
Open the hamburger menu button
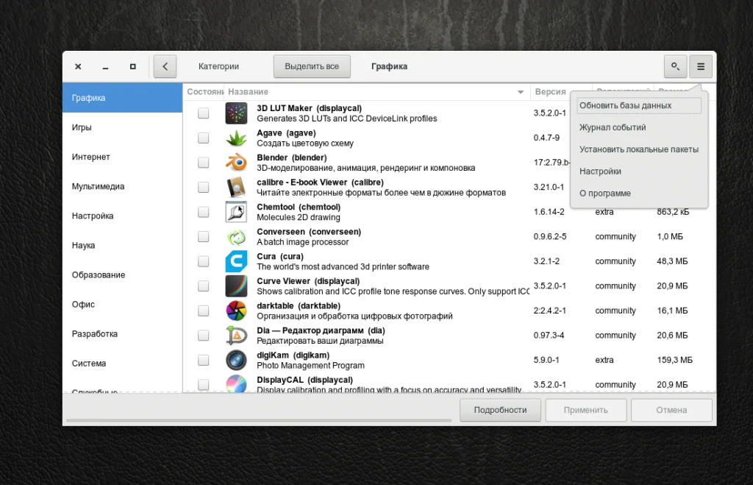[x=701, y=66]
